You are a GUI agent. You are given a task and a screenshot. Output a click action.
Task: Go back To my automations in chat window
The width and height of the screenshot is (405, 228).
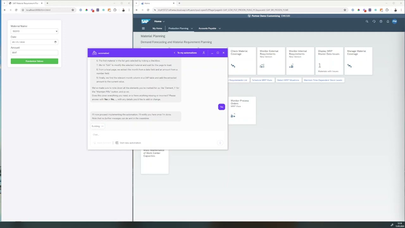[185, 53]
